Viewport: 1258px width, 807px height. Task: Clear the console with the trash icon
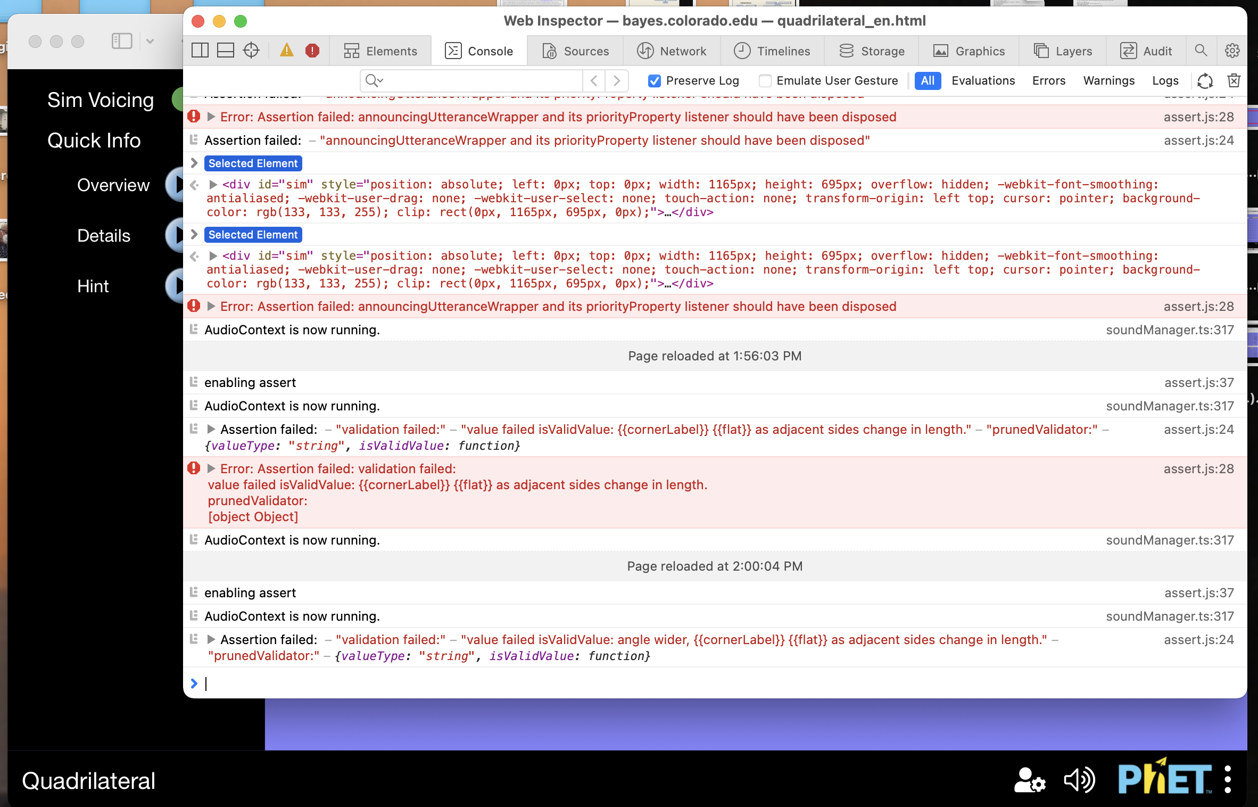[1234, 80]
